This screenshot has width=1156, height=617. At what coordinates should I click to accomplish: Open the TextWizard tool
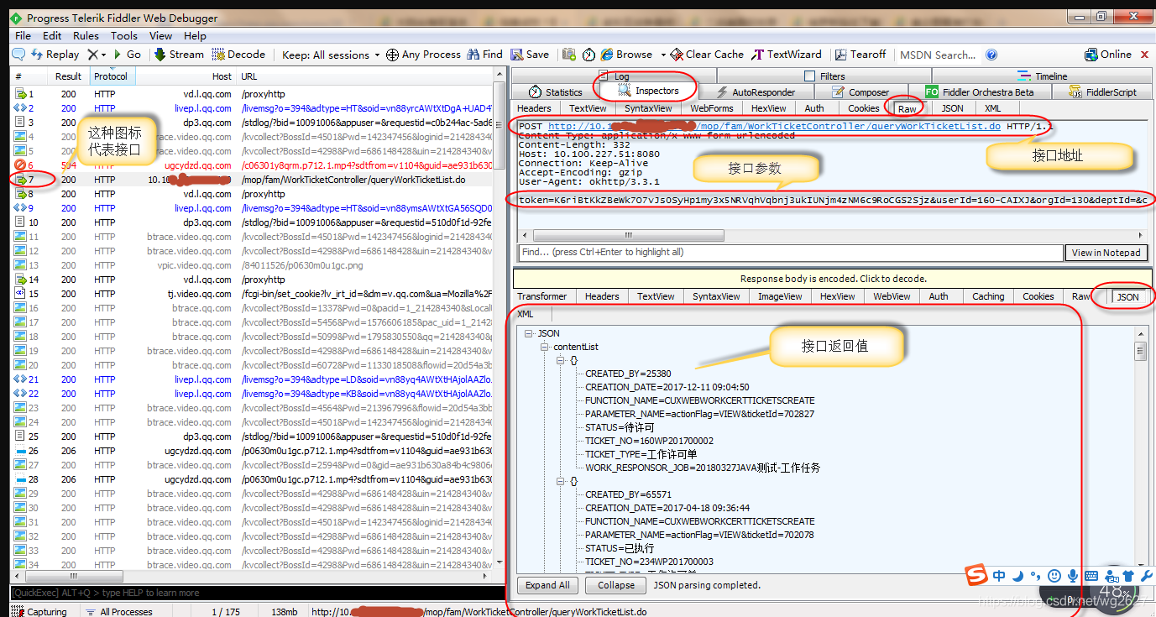[x=787, y=55]
